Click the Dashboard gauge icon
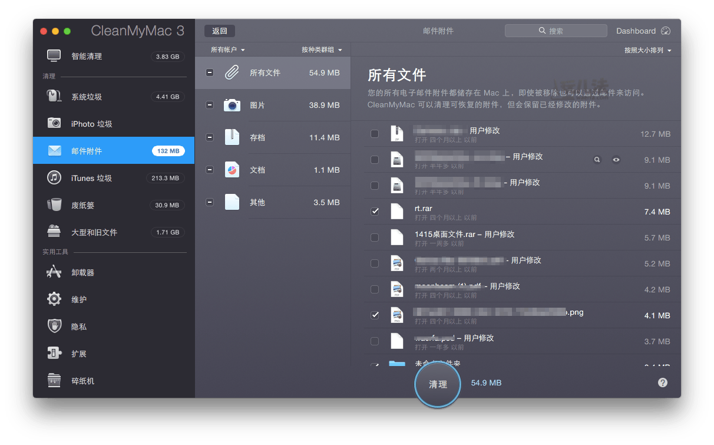 (666, 31)
